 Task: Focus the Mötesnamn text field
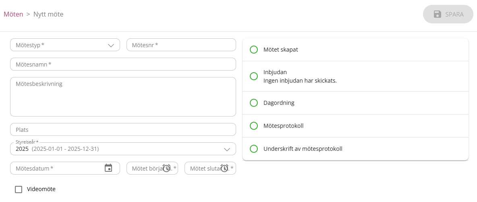[x=123, y=65]
